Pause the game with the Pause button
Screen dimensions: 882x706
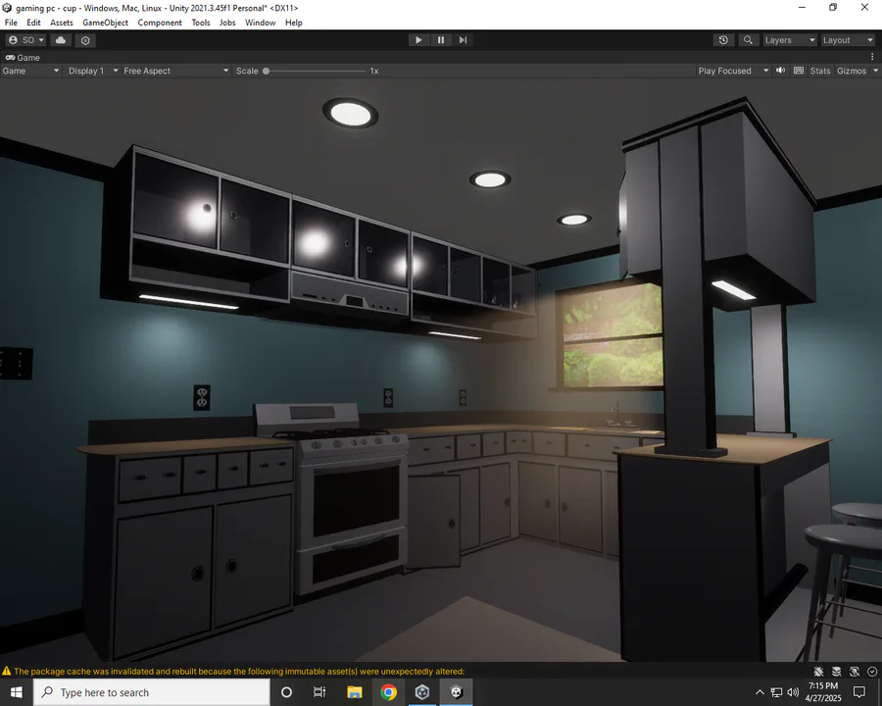[441, 40]
